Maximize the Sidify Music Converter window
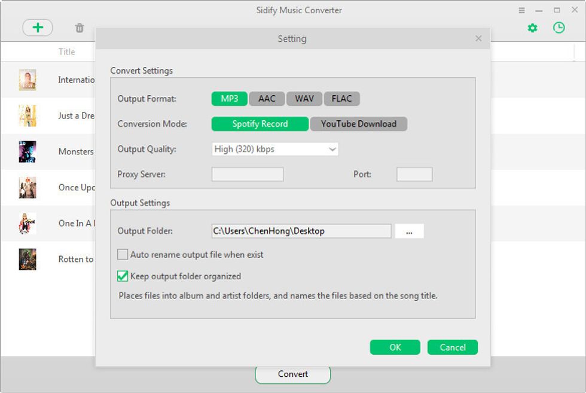Viewport: 586px width, 393px height. coord(557,10)
